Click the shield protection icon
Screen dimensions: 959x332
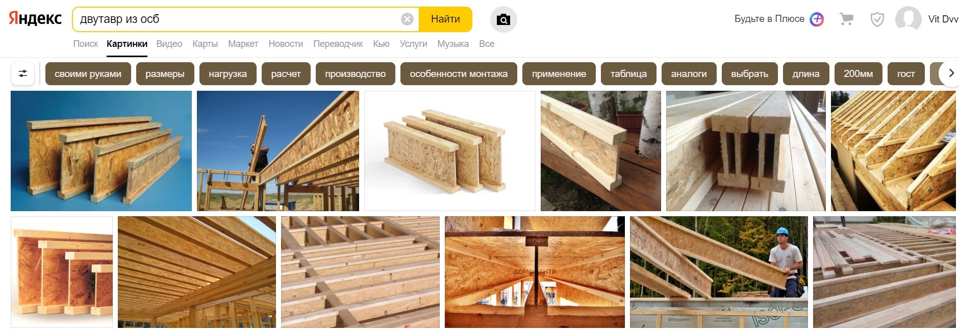pyautogui.click(x=877, y=19)
